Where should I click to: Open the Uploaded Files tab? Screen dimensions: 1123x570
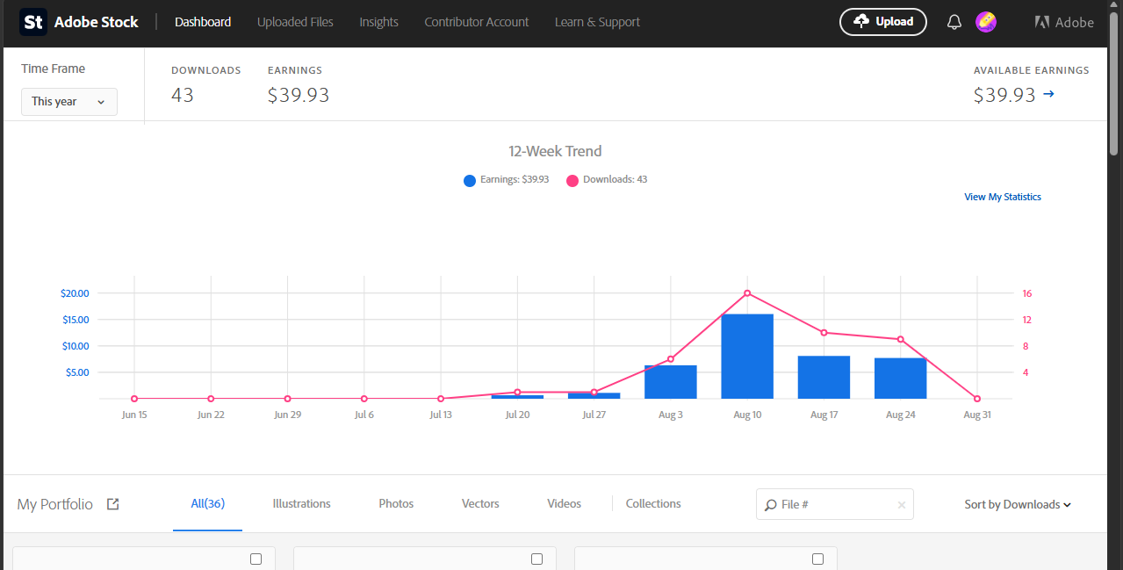coord(295,22)
